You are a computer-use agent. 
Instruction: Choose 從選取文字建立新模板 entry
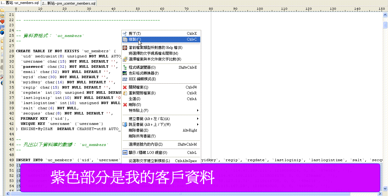pos(161,161)
